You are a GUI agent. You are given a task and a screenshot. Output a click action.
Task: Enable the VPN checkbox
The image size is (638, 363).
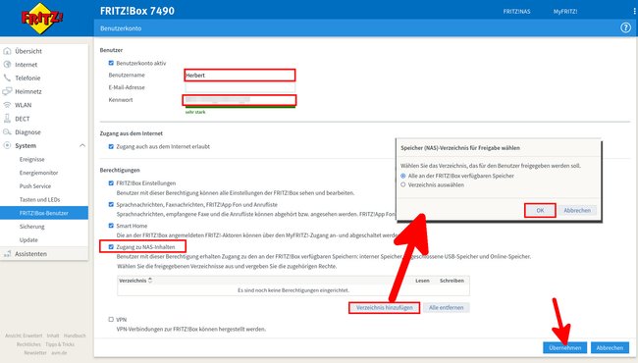pyautogui.click(x=111, y=320)
